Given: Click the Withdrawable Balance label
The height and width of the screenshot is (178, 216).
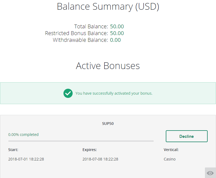Looking at the screenshot, I should coord(80,40).
